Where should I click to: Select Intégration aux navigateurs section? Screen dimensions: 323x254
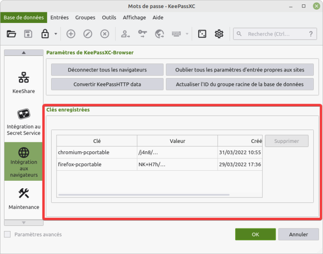[x=24, y=161]
